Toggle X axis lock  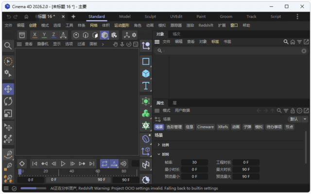[x=35, y=35]
